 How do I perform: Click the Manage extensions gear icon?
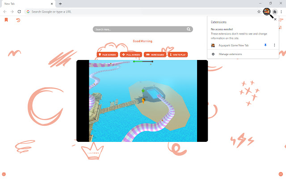click(x=213, y=54)
